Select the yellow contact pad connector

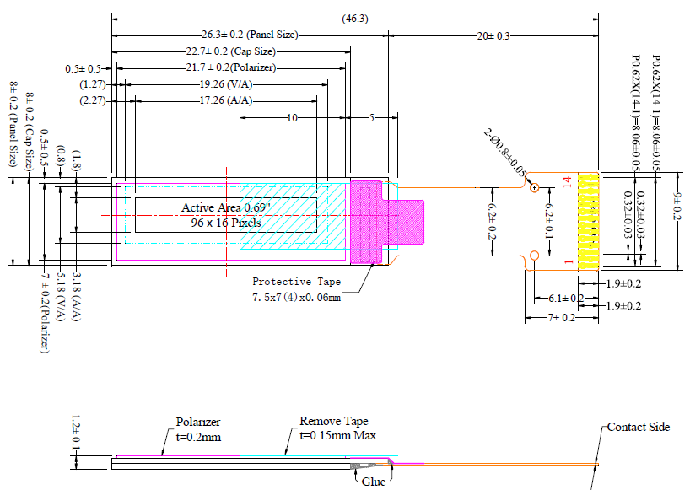[x=588, y=222]
